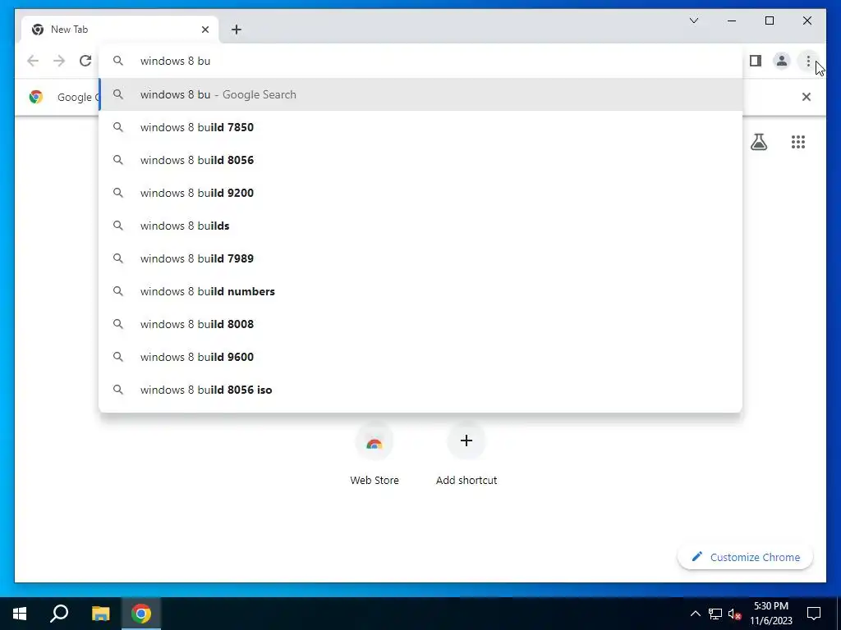Open the tab search chevron

693,21
